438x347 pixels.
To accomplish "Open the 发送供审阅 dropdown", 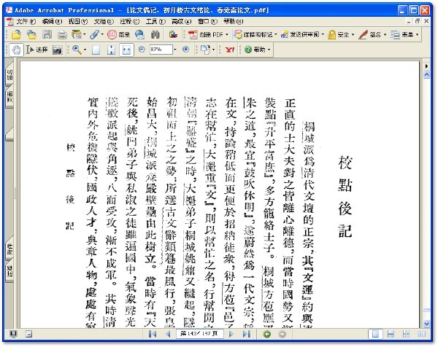I will coord(302,34).
